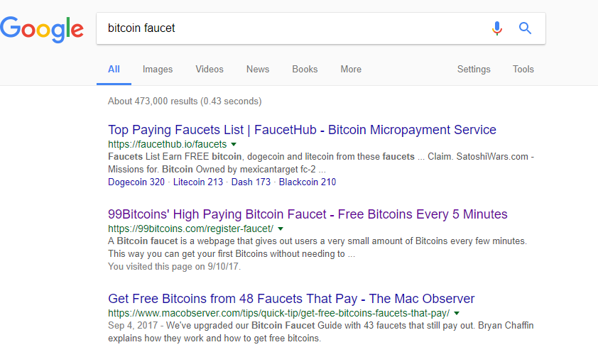Image resolution: width=598 pixels, height=352 pixels.
Task: Activate voice search microphone icon
Action: tap(497, 28)
